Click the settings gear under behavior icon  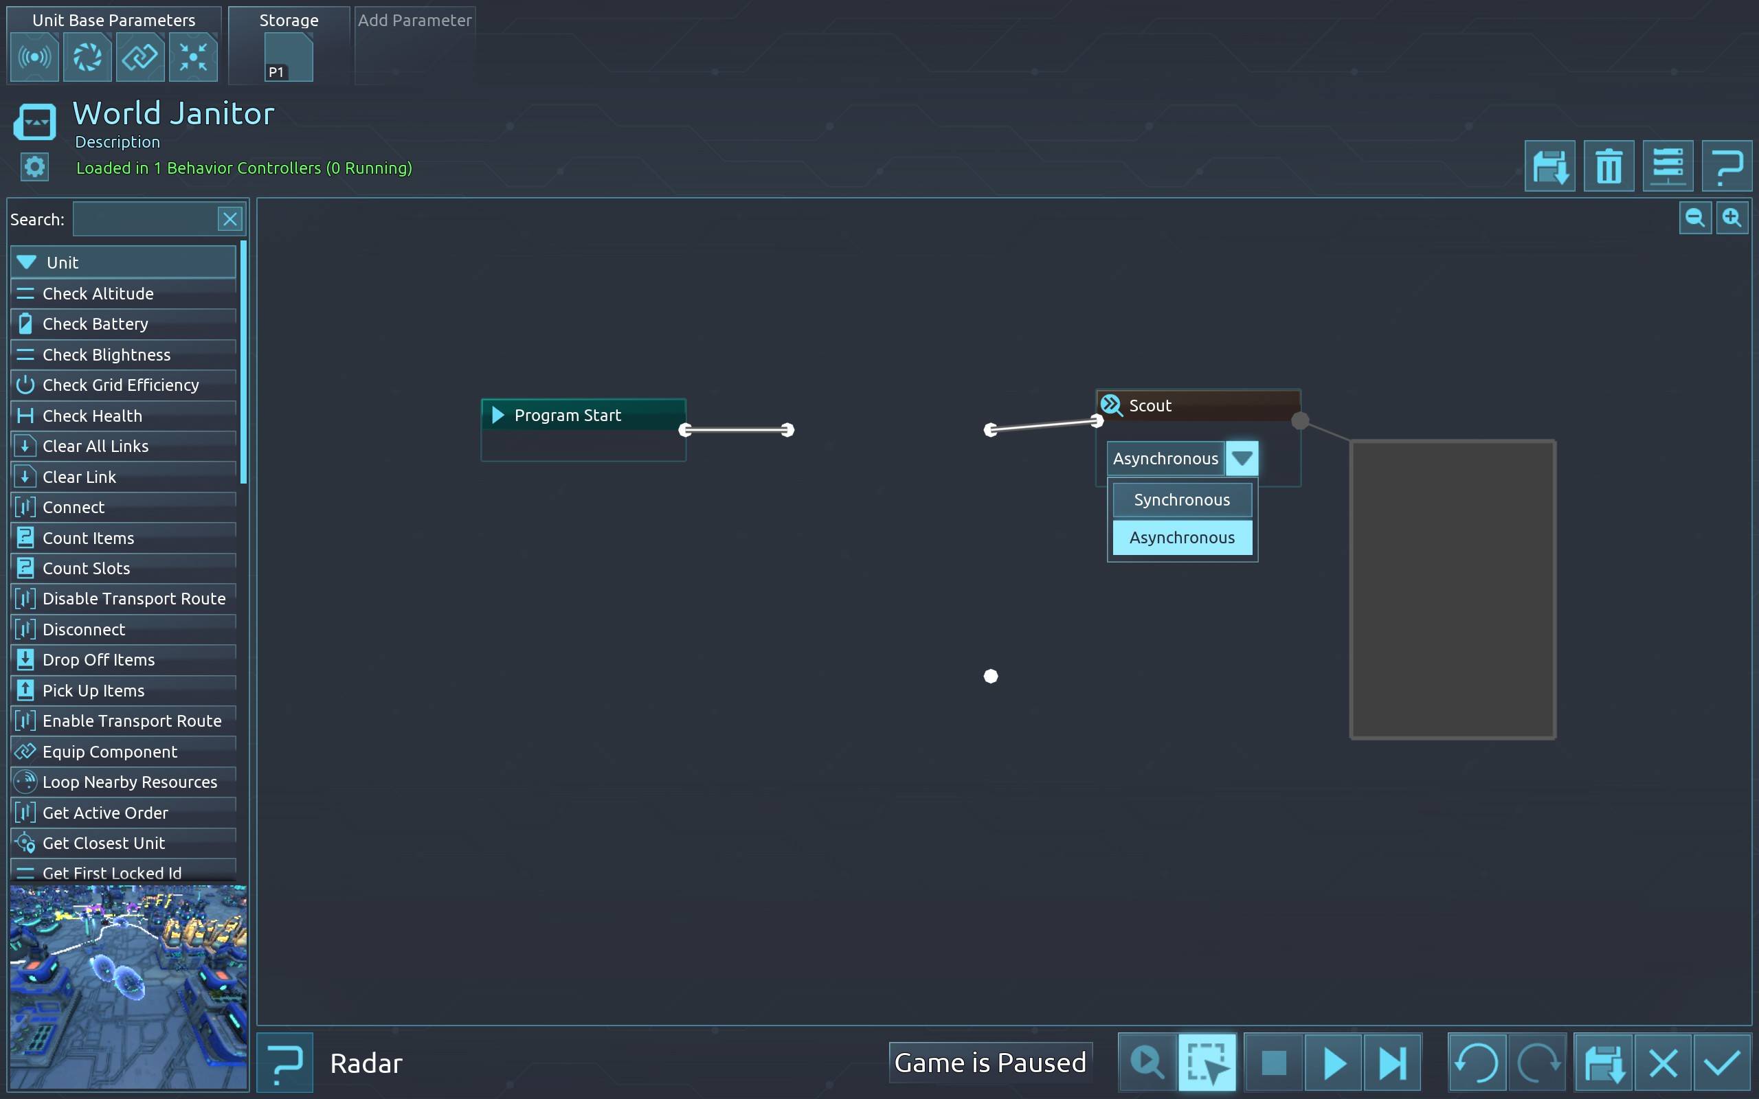point(34,167)
